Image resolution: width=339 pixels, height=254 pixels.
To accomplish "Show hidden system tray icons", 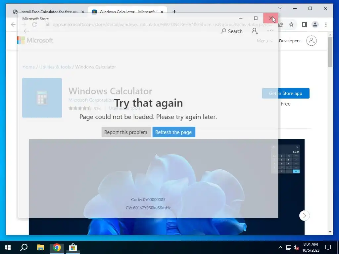I will click(x=280, y=247).
